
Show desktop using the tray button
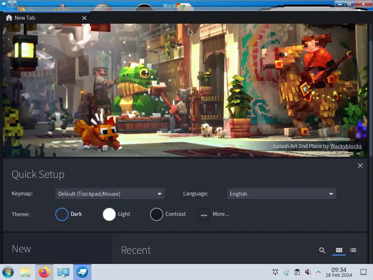[x=364, y=272]
